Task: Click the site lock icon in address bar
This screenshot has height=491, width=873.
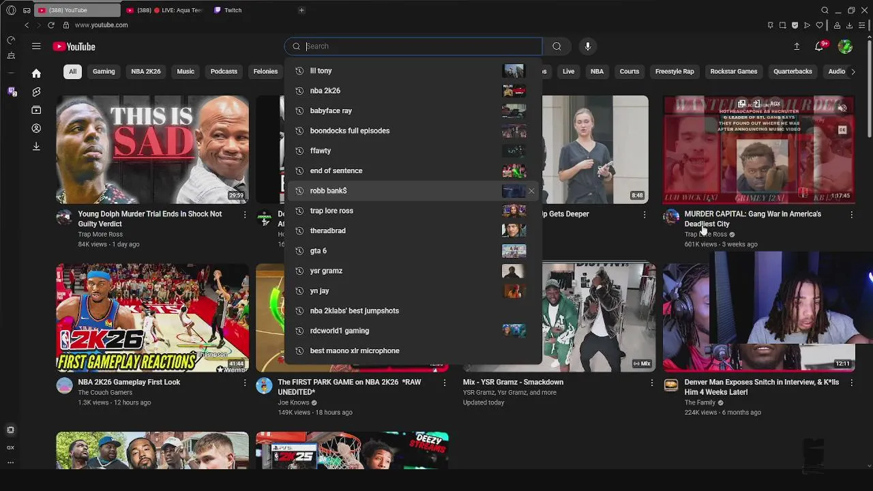Action: click(x=66, y=25)
